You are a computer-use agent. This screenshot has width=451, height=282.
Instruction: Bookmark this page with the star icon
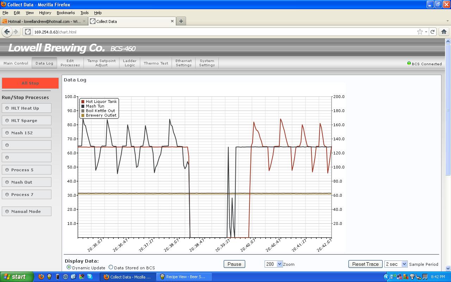[420, 32]
